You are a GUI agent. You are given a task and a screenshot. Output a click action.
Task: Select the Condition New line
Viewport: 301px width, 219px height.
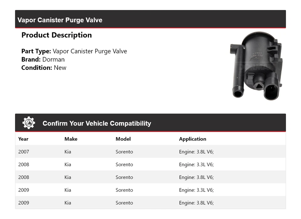pos(44,68)
